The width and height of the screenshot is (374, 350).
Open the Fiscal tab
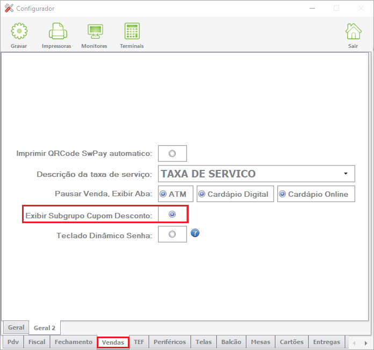pyautogui.click(x=37, y=342)
